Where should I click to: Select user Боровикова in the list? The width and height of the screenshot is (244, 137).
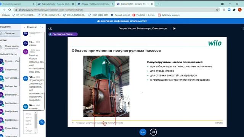point(10,103)
